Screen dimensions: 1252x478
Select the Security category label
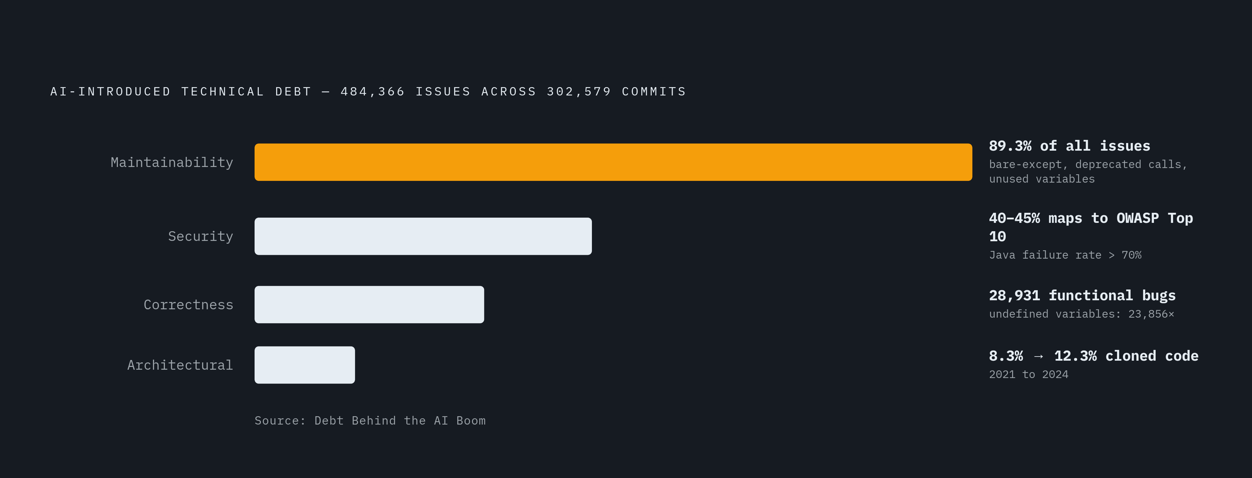(x=201, y=236)
